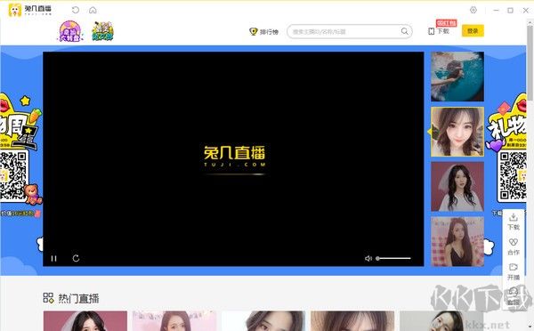The image size is (534, 331).
Task: Select the highlighted girl face thumbnail
Action: pos(457,132)
